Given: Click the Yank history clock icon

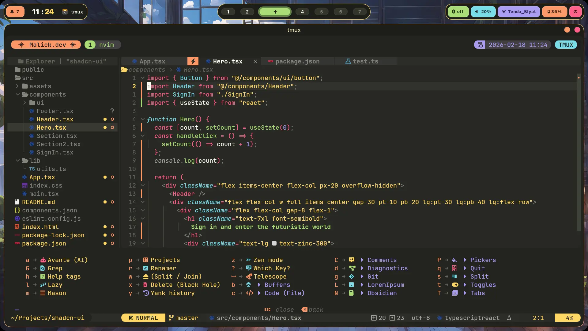Looking at the screenshot, I should 146,293.
